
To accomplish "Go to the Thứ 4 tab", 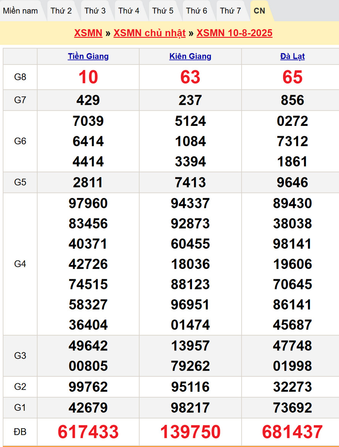I will click(129, 11).
